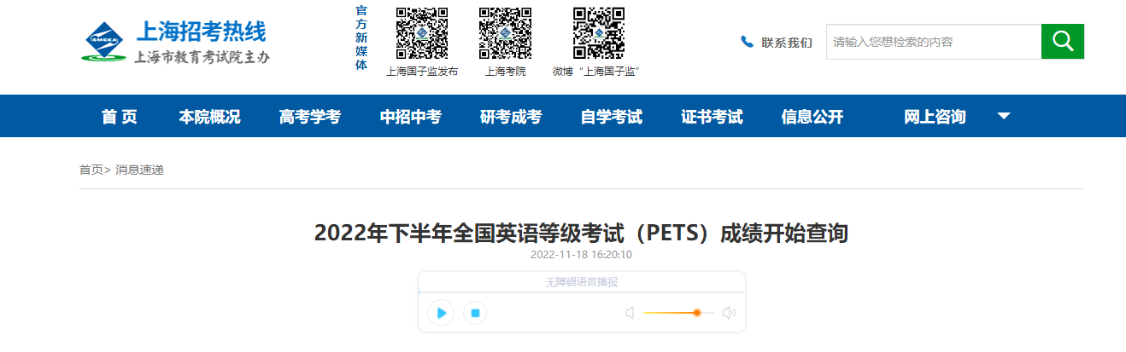Open the 高考学考 navigation menu

tap(309, 117)
